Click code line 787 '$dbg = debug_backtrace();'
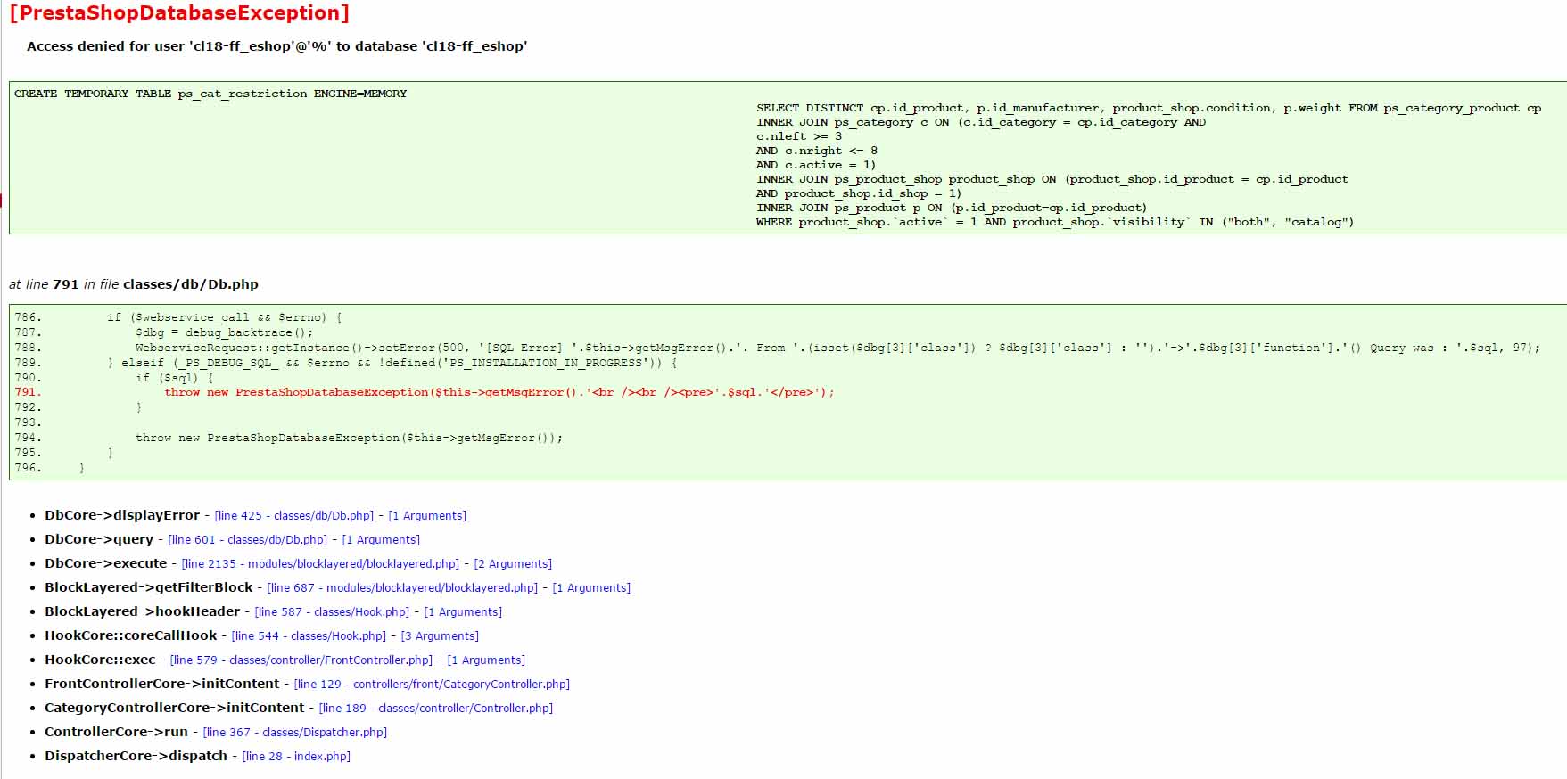 (224, 332)
